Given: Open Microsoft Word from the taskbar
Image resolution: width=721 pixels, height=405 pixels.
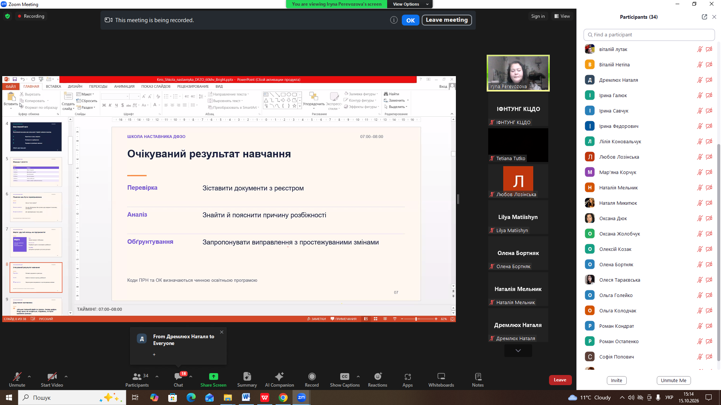Looking at the screenshot, I should (246, 397).
